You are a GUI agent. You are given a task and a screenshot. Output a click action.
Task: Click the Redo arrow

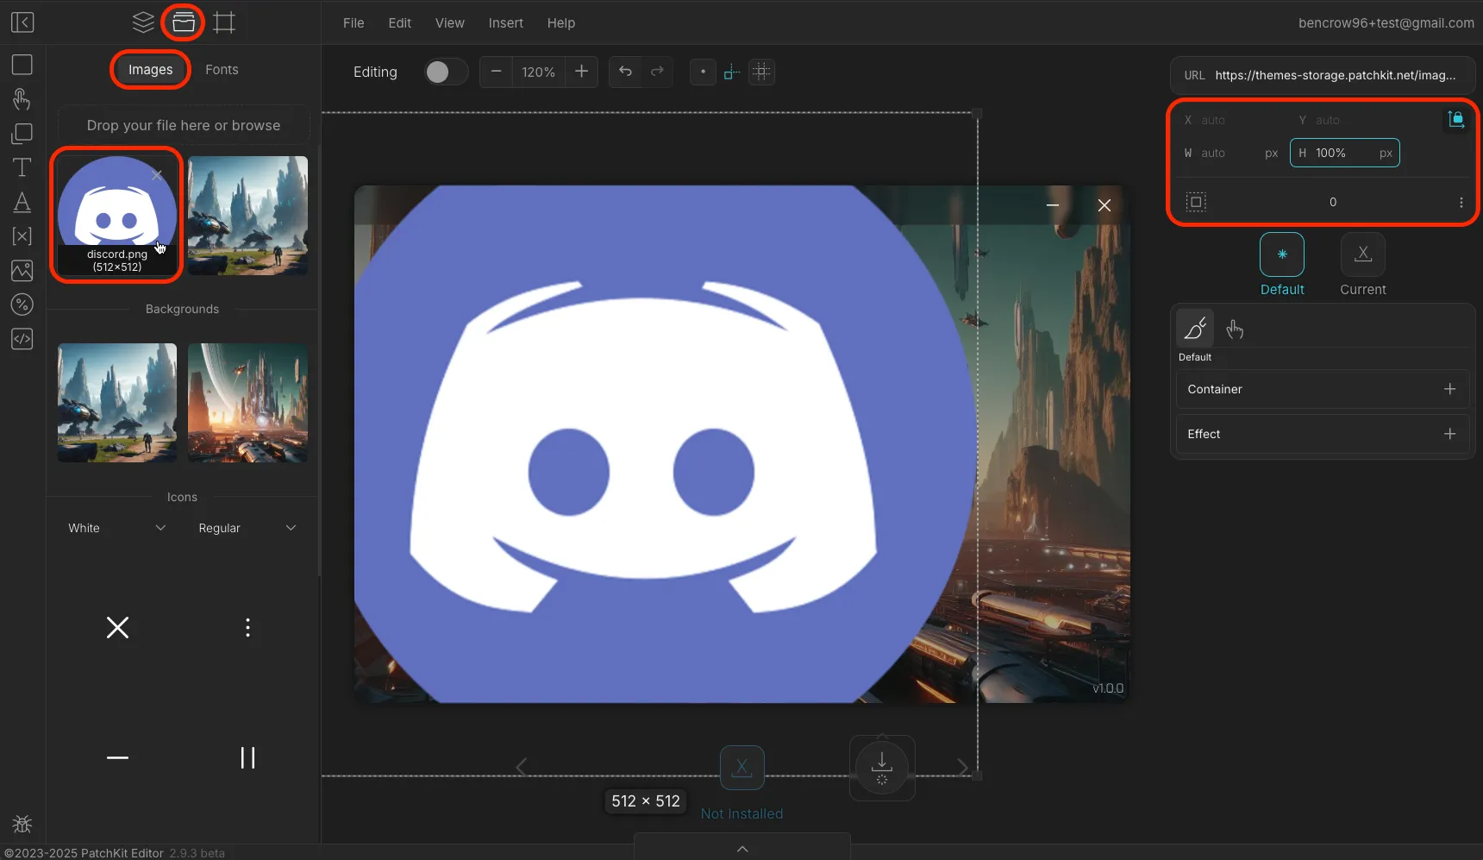(657, 72)
